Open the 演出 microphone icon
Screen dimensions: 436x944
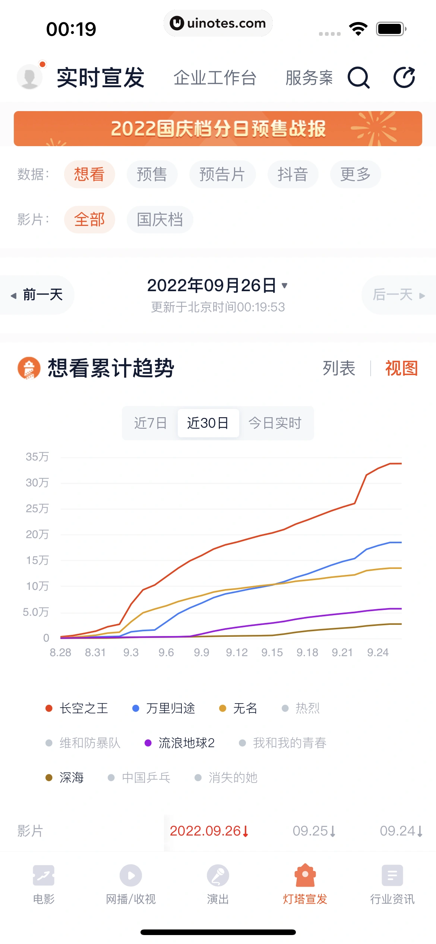pyautogui.click(x=218, y=875)
